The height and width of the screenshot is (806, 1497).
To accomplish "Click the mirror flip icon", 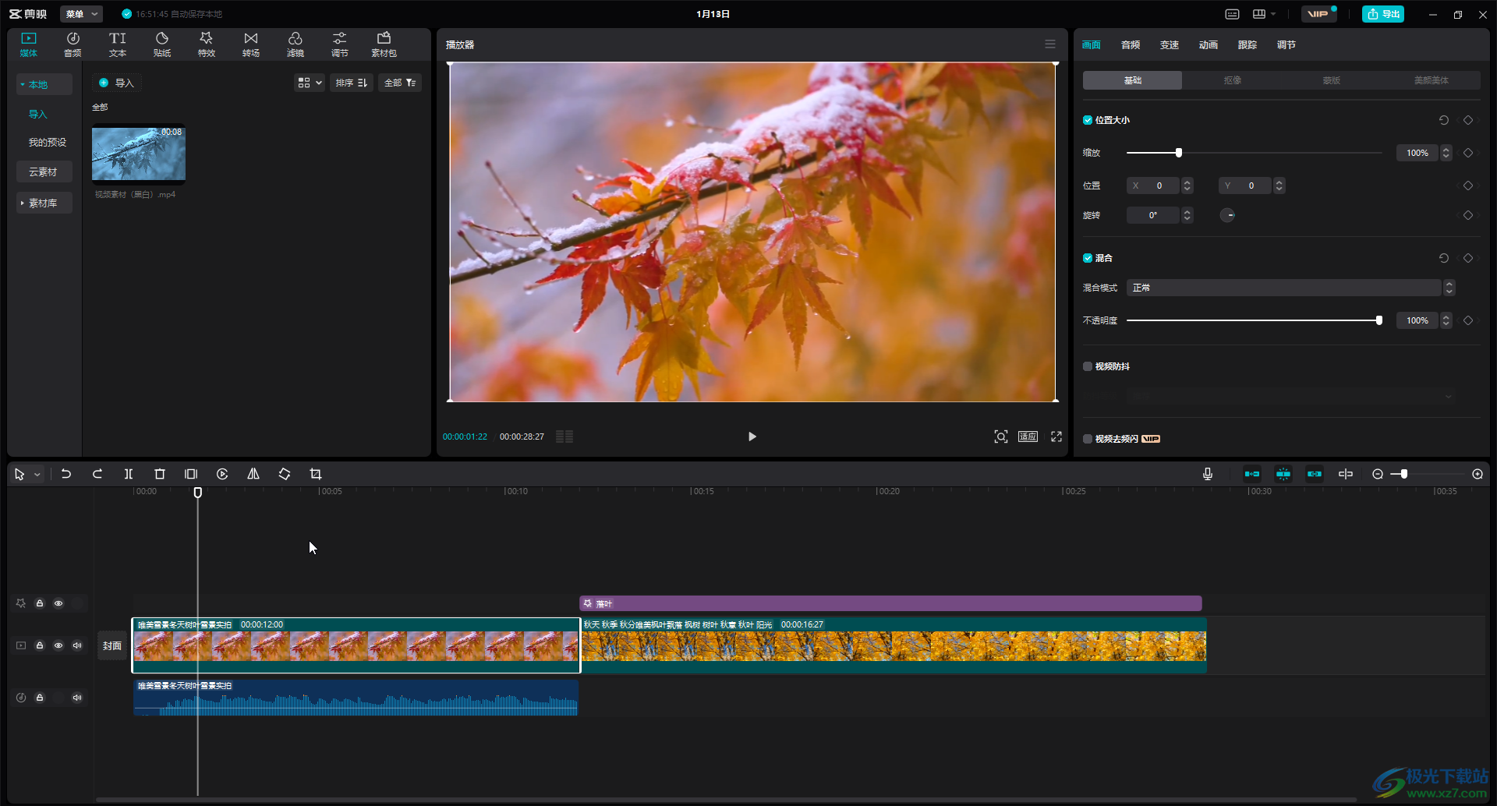I will point(253,474).
